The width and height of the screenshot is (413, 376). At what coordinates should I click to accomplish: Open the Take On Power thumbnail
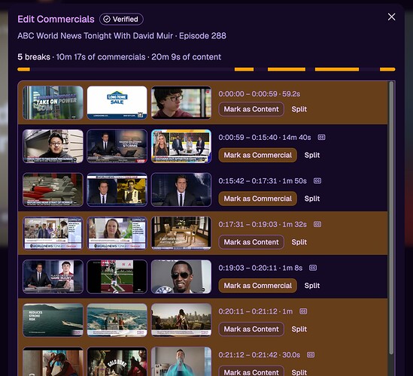click(53, 103)
